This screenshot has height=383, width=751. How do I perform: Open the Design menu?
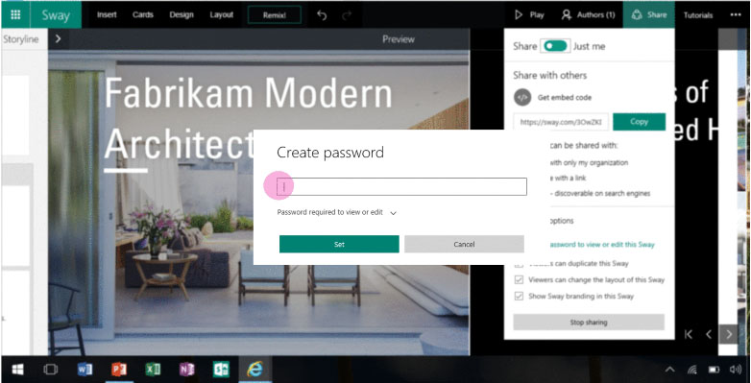(x=182, y=14)
